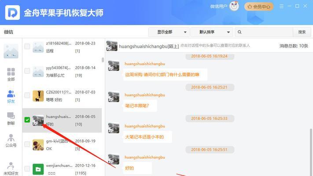Click the magnifier search icon
The height and width of the screenshot is (176, 313).
pyautogui.click(x=239, y=32)
